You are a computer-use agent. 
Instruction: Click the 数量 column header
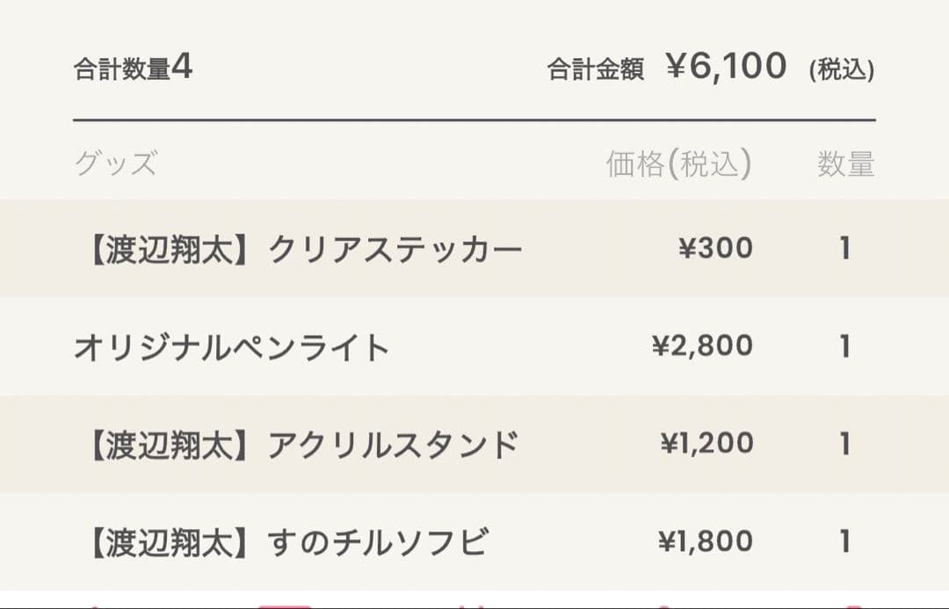click(845, 164)
